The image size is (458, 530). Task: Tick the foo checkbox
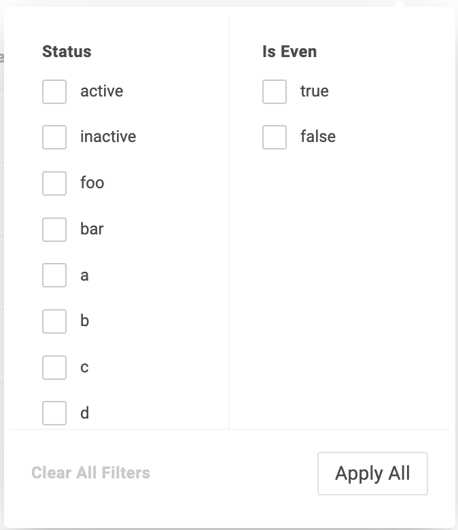[54, 183]
